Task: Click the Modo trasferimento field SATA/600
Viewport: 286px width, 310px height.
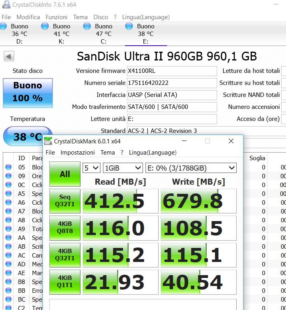Action: (x=172, y=107)
